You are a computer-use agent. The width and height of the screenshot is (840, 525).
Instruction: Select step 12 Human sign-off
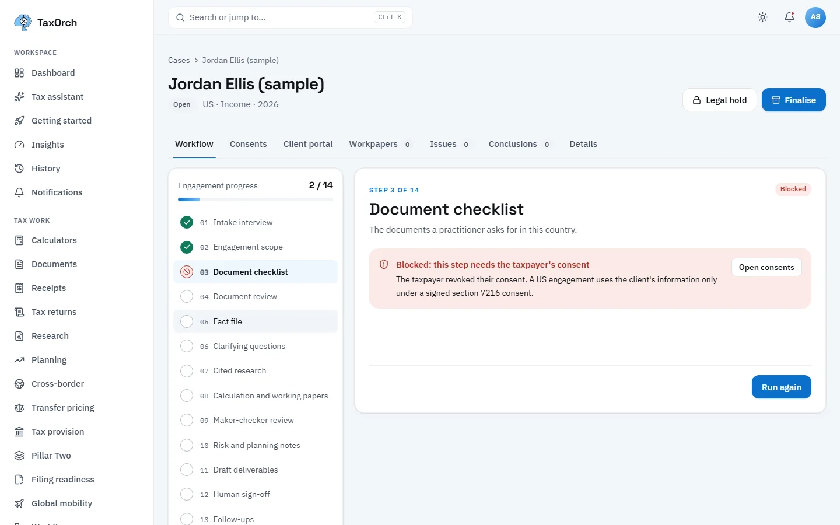coord(256,494)
